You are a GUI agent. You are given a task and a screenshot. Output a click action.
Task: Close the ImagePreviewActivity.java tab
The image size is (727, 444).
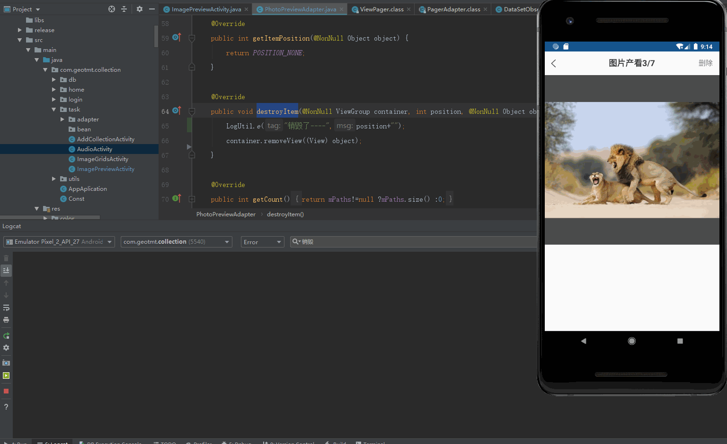pyautogui.click(x=247, y=9)
